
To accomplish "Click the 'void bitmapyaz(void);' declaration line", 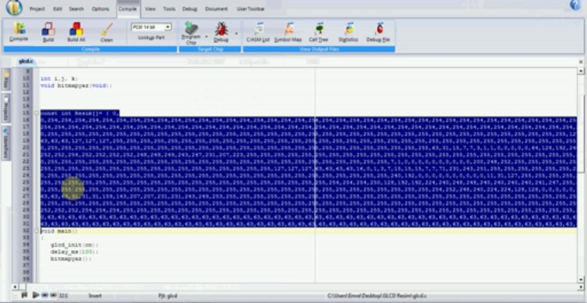I will pos(76,85).
